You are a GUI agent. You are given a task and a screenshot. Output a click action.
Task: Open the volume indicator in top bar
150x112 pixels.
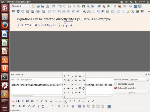[136, 2]
